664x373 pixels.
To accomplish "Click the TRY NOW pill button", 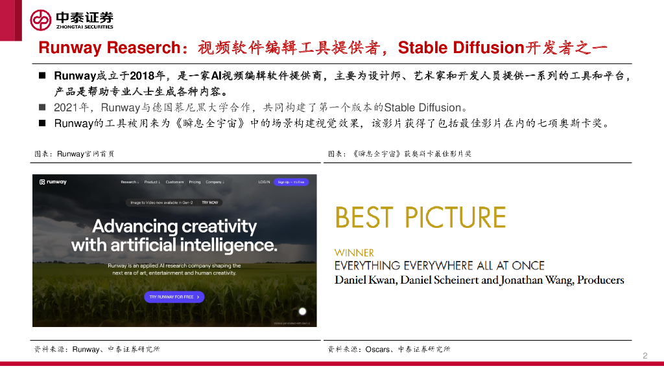I will [x=210, y=203].
